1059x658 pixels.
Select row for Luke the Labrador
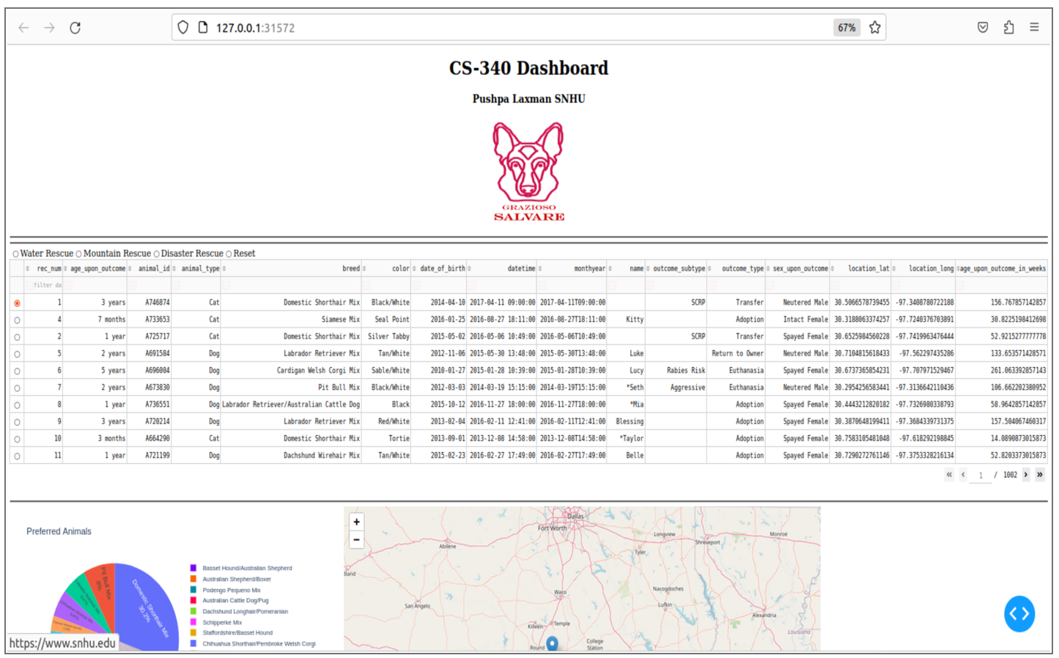[x=17, y=354]
